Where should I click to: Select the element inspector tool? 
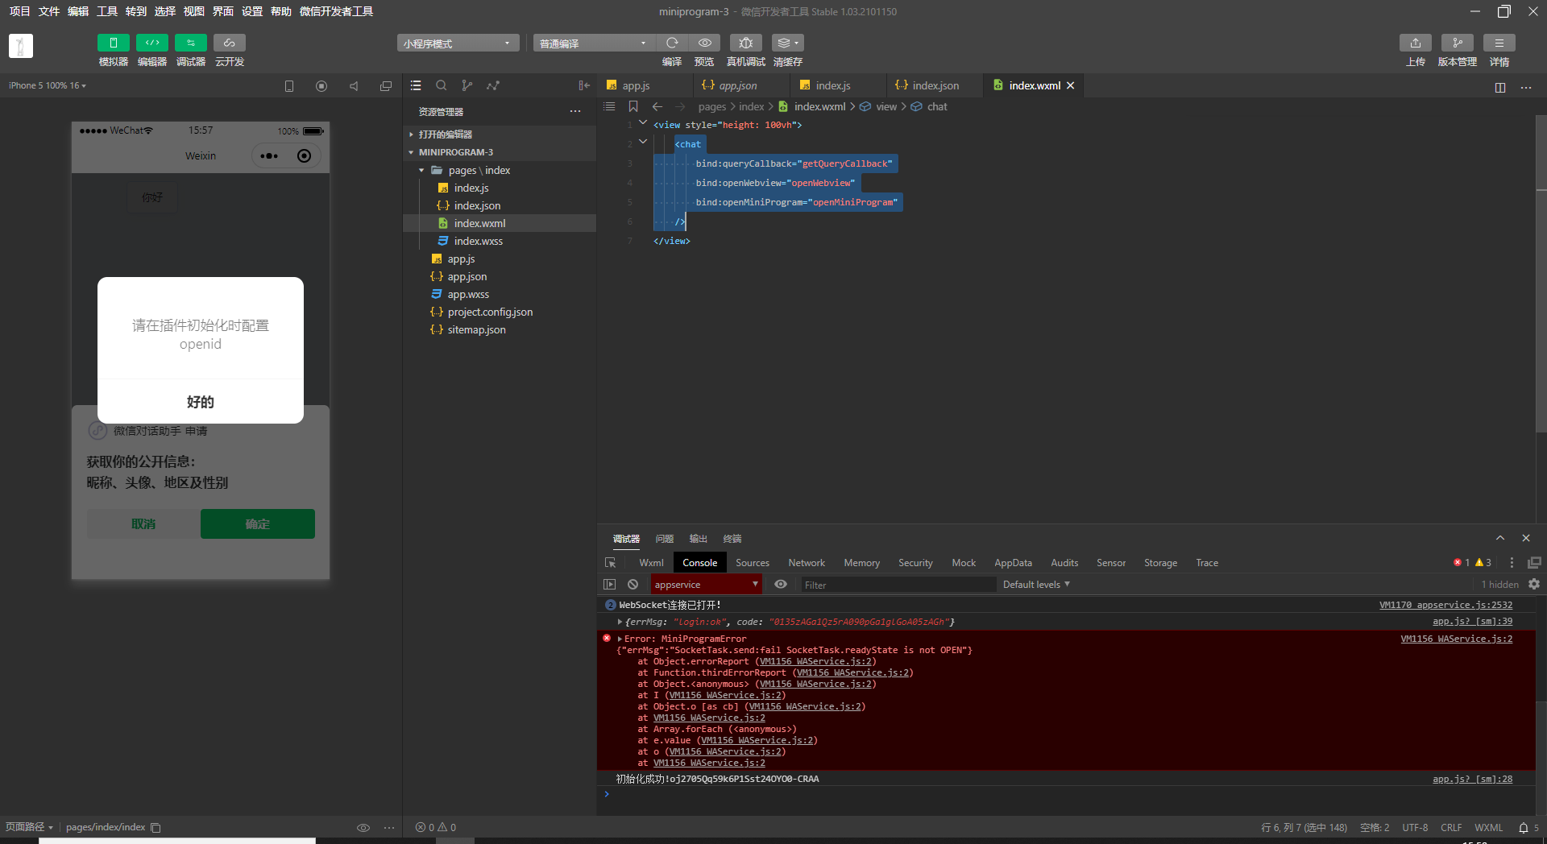coord(610,563)
